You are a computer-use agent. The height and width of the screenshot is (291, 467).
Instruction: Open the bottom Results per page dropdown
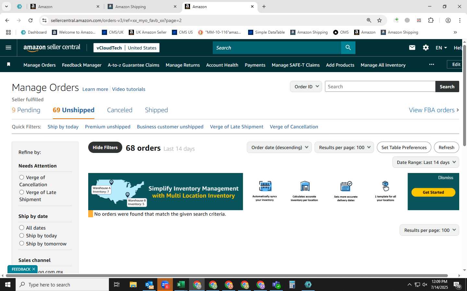(429, 230)
